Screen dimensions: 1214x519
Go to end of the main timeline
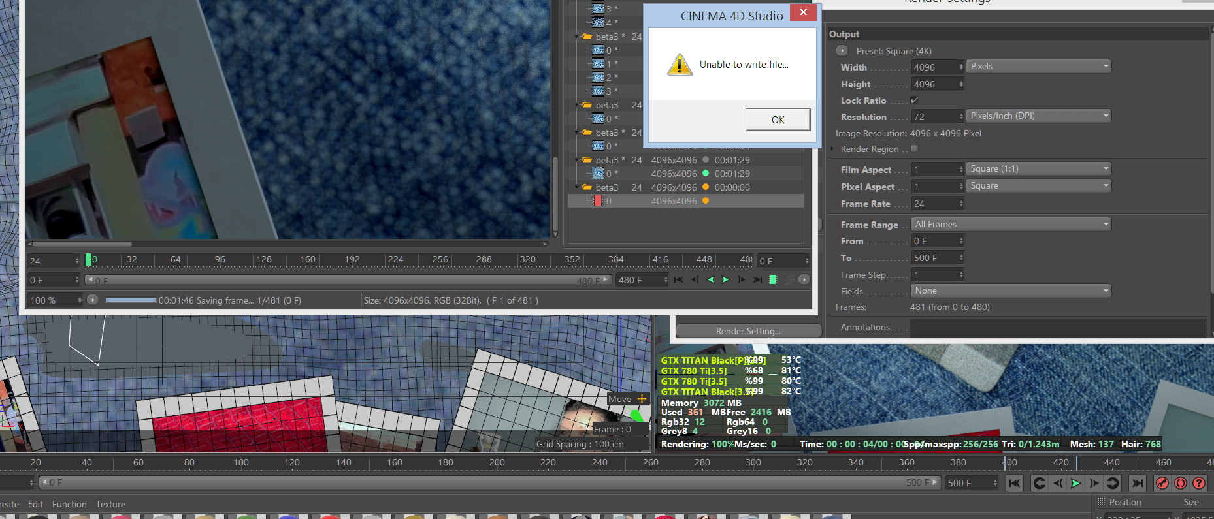pos(1138,483)
